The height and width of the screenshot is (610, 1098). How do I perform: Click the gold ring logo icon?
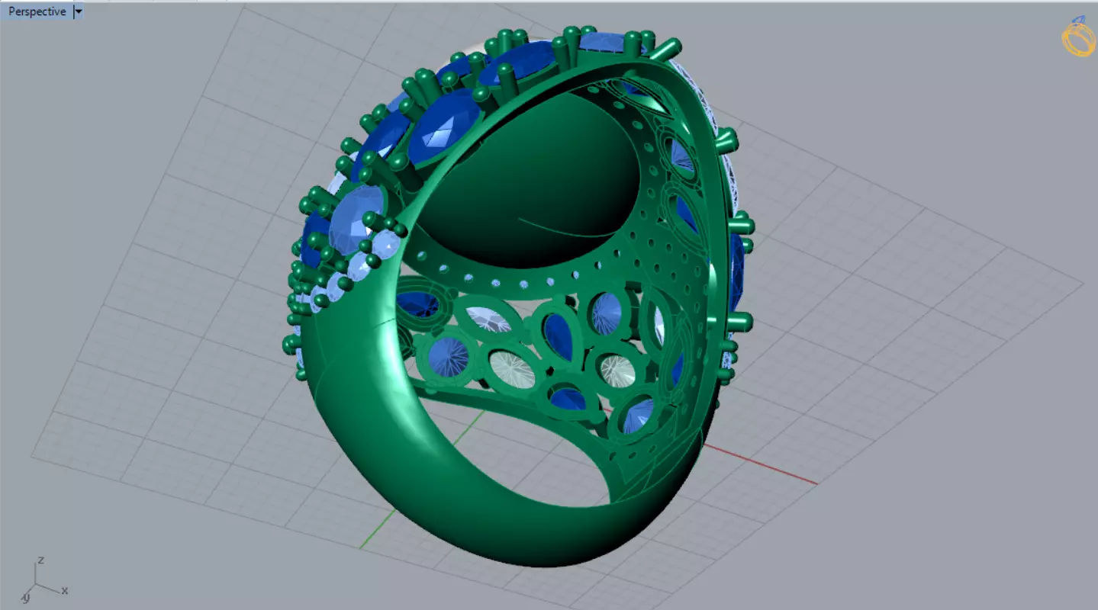click(1078, 37)
